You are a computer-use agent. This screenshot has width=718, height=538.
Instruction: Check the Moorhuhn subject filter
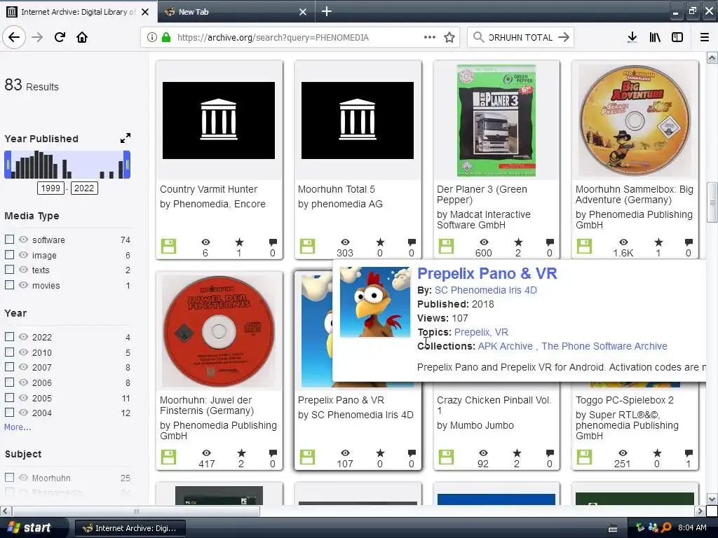click(x=9, y=478)
